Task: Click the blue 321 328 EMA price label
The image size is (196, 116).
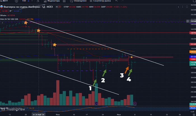Action: [193, 57]
